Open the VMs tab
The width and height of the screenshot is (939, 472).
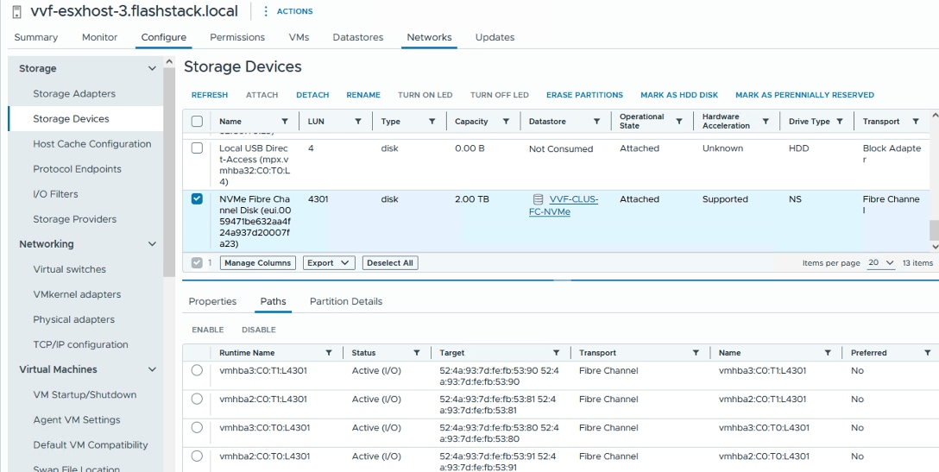(x=299, y=37)
